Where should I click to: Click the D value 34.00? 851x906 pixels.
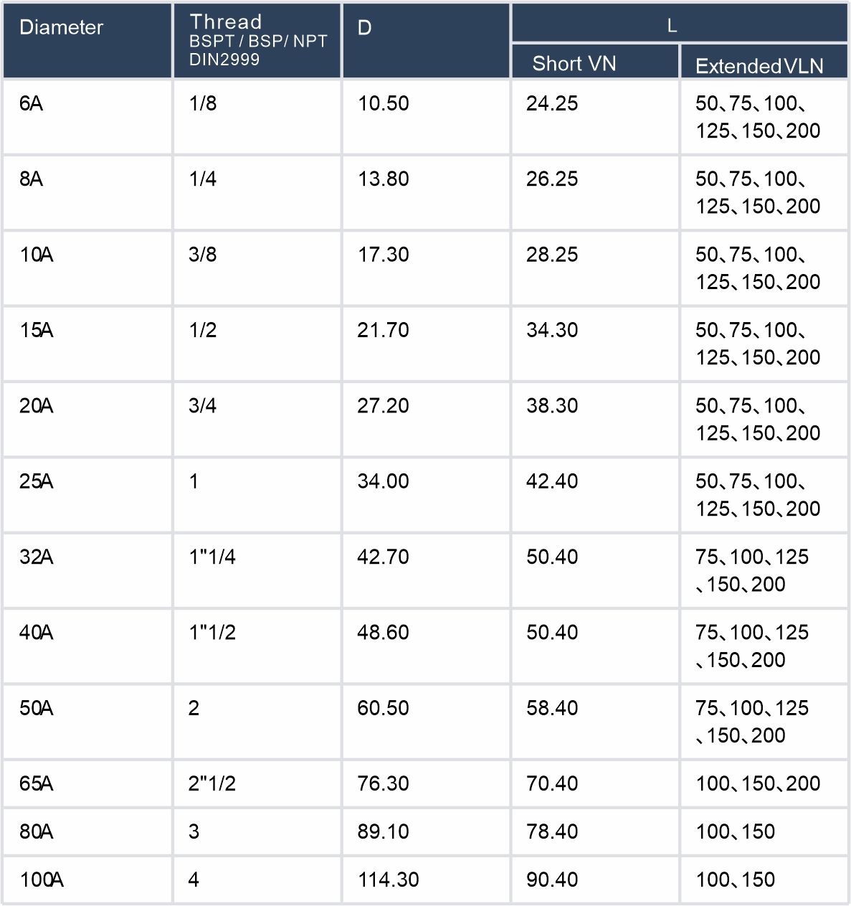point(384,481)
